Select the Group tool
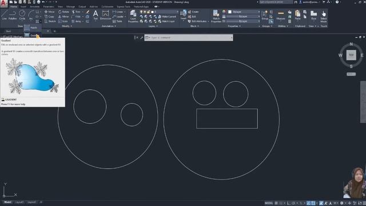The width and height of the screenshot is (366, 206). tap(265, 15)
